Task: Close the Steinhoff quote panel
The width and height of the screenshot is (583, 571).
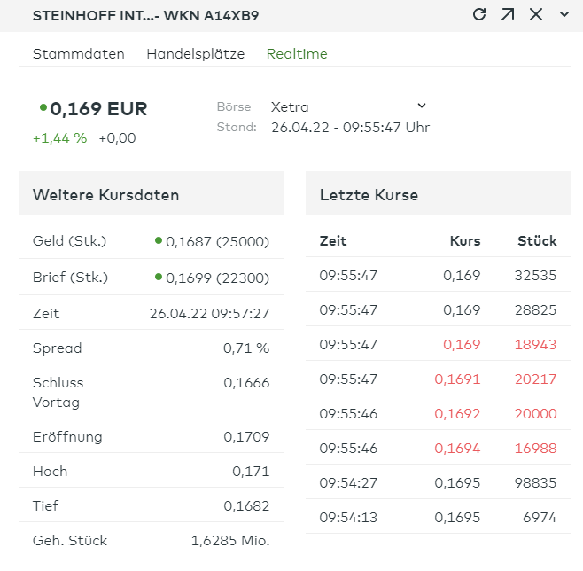Action: click(536, 14)
